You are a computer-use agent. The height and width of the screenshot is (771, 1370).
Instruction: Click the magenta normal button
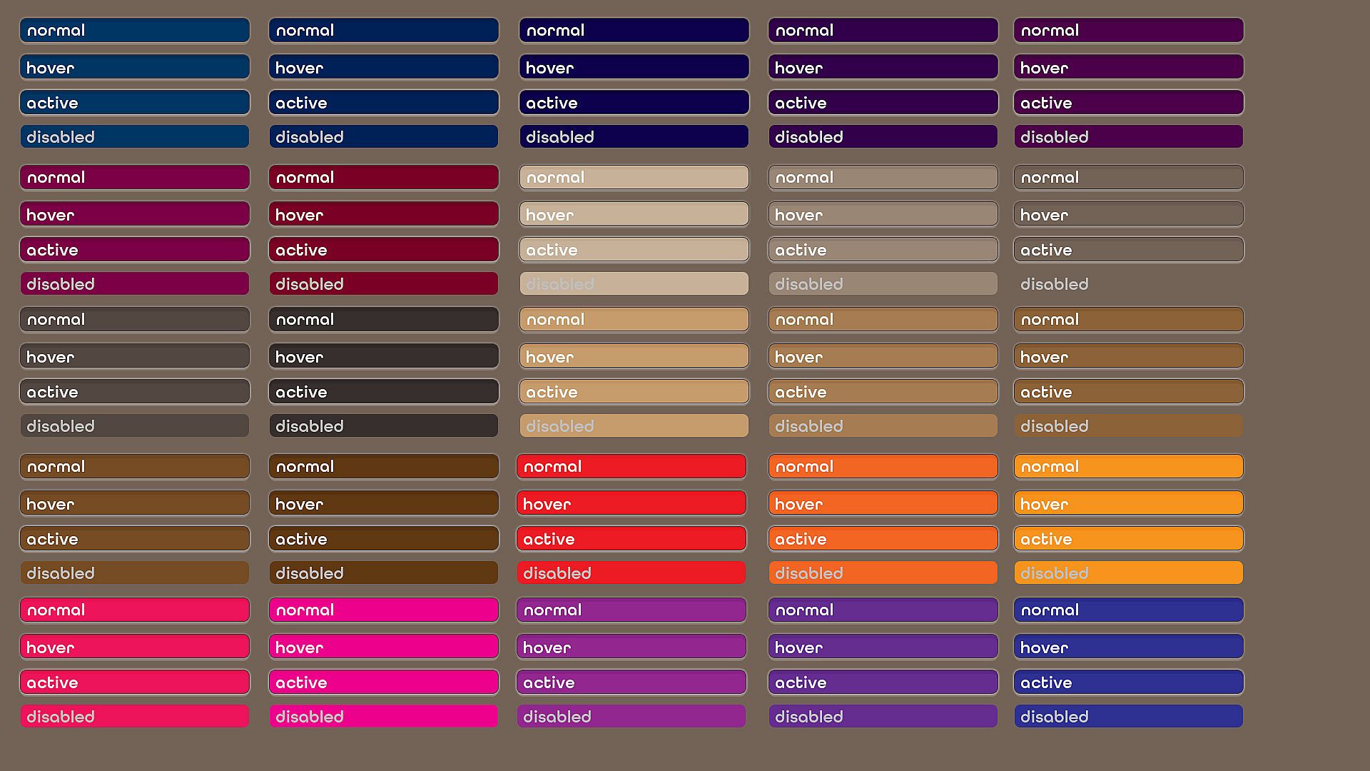(383, 610)
